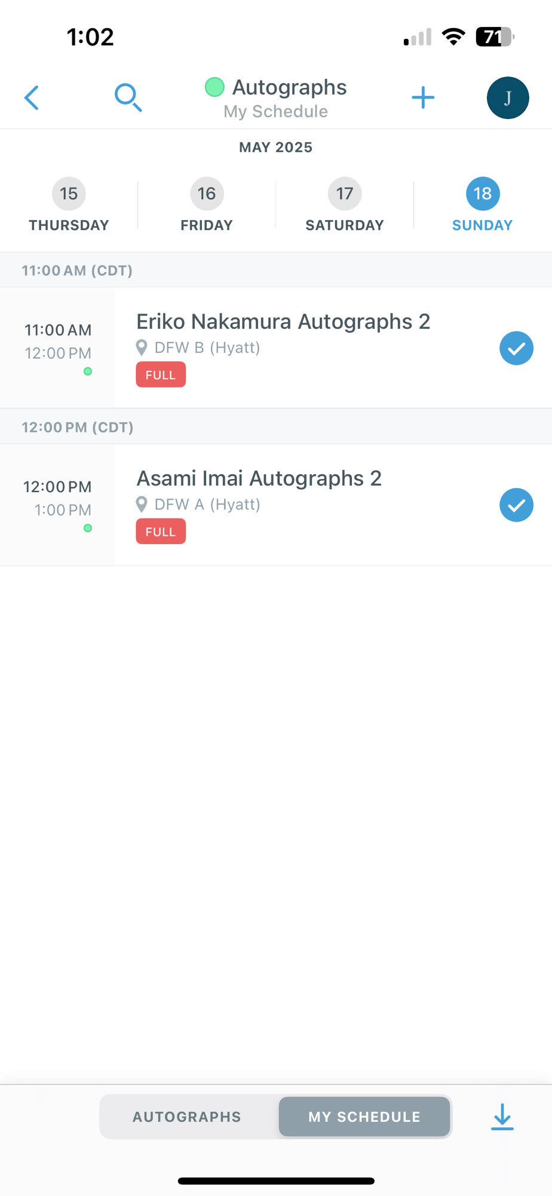Select Thursday 15 date tab
The image size is (552, 1196).
[69, 205]
